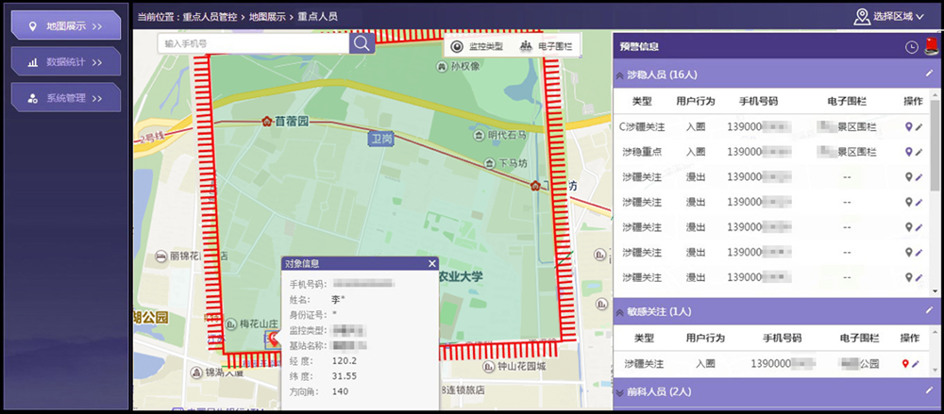Locate the C涉疆关注 row with its pin icon
Screen dimensions: 944x414
point(908,126)
